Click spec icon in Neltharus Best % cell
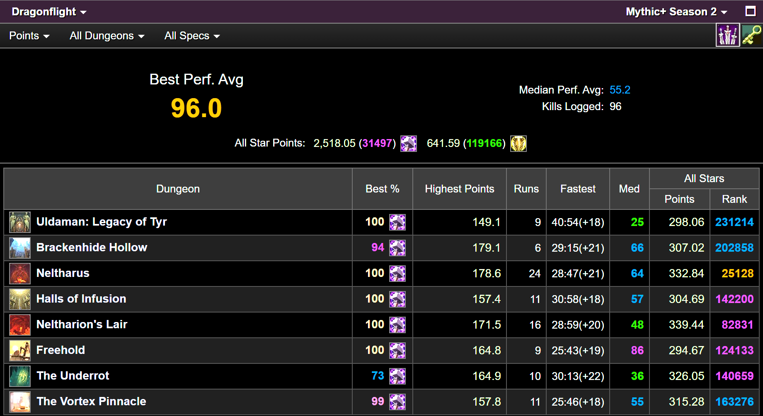763x416 pixels. click(397, 274)
